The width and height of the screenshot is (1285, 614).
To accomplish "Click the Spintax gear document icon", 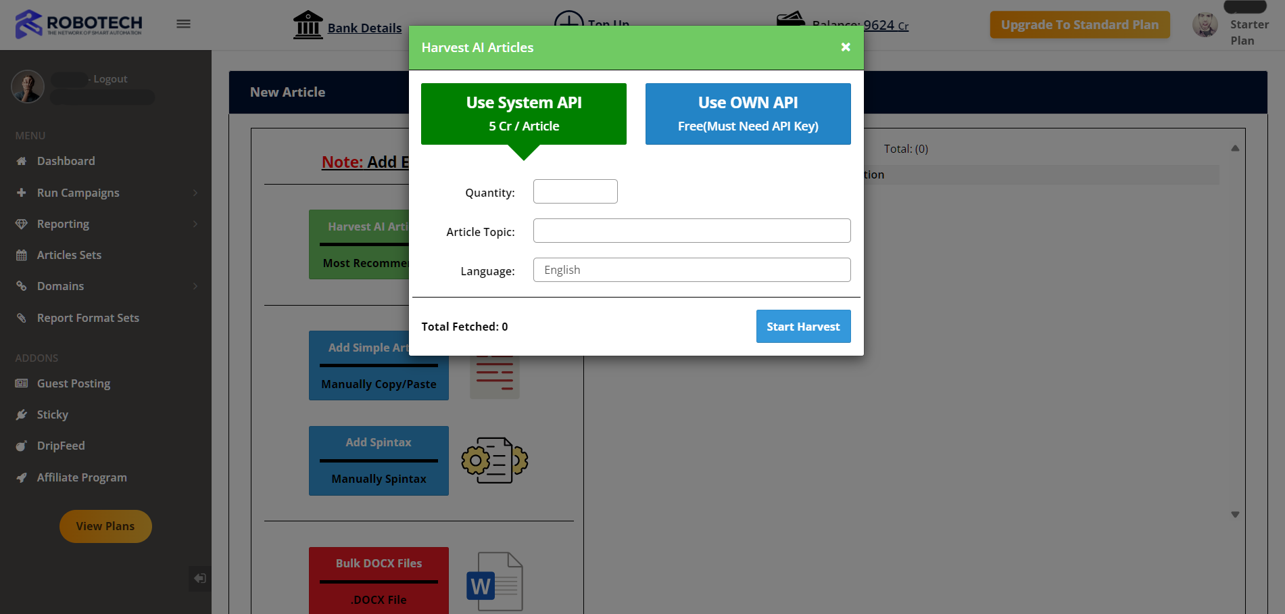I will pos(494,460).
